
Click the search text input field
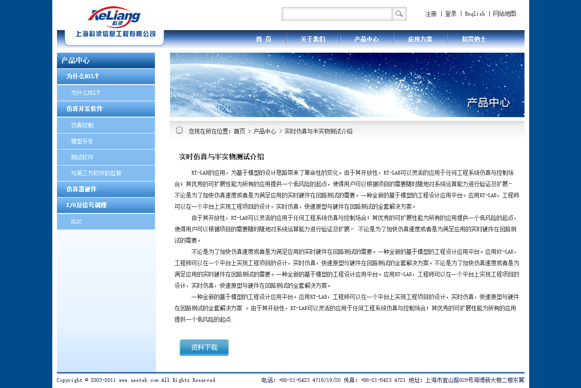(337, 14)
